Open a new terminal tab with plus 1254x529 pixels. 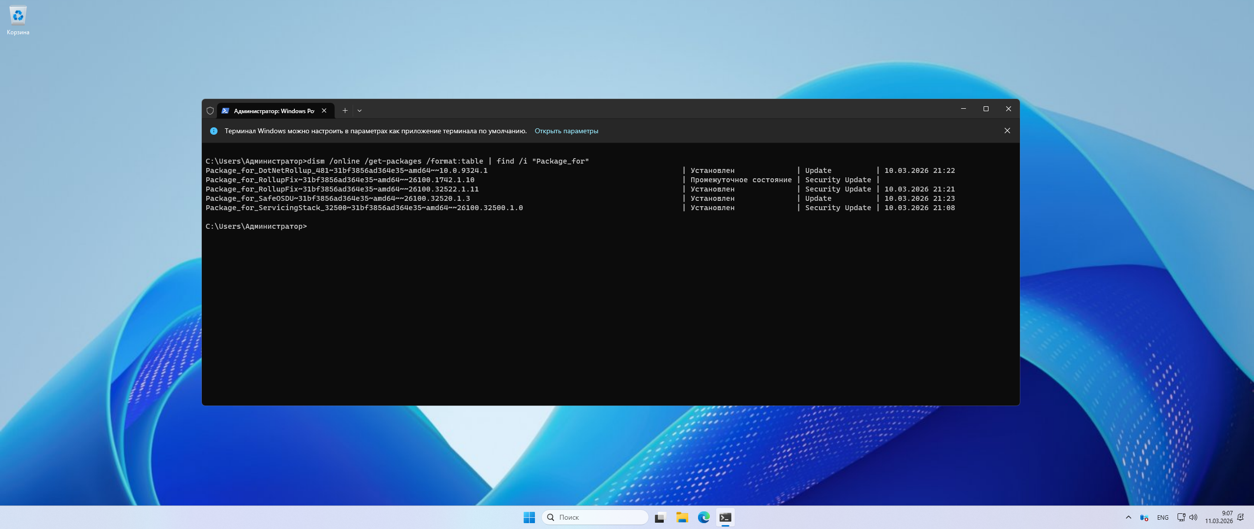point(345,111)
